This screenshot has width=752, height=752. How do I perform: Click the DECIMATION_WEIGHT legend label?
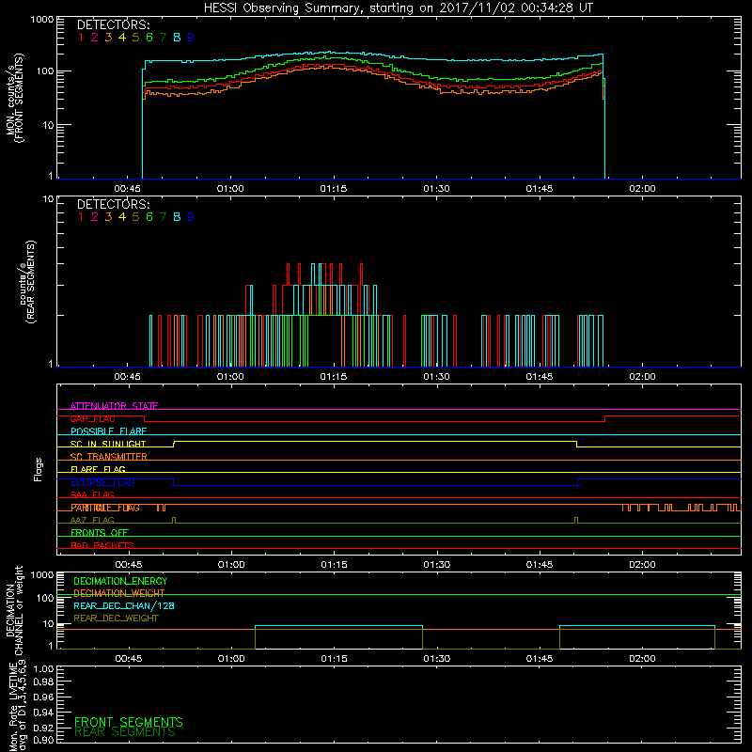pyautogui.click(x=119, y=593)
